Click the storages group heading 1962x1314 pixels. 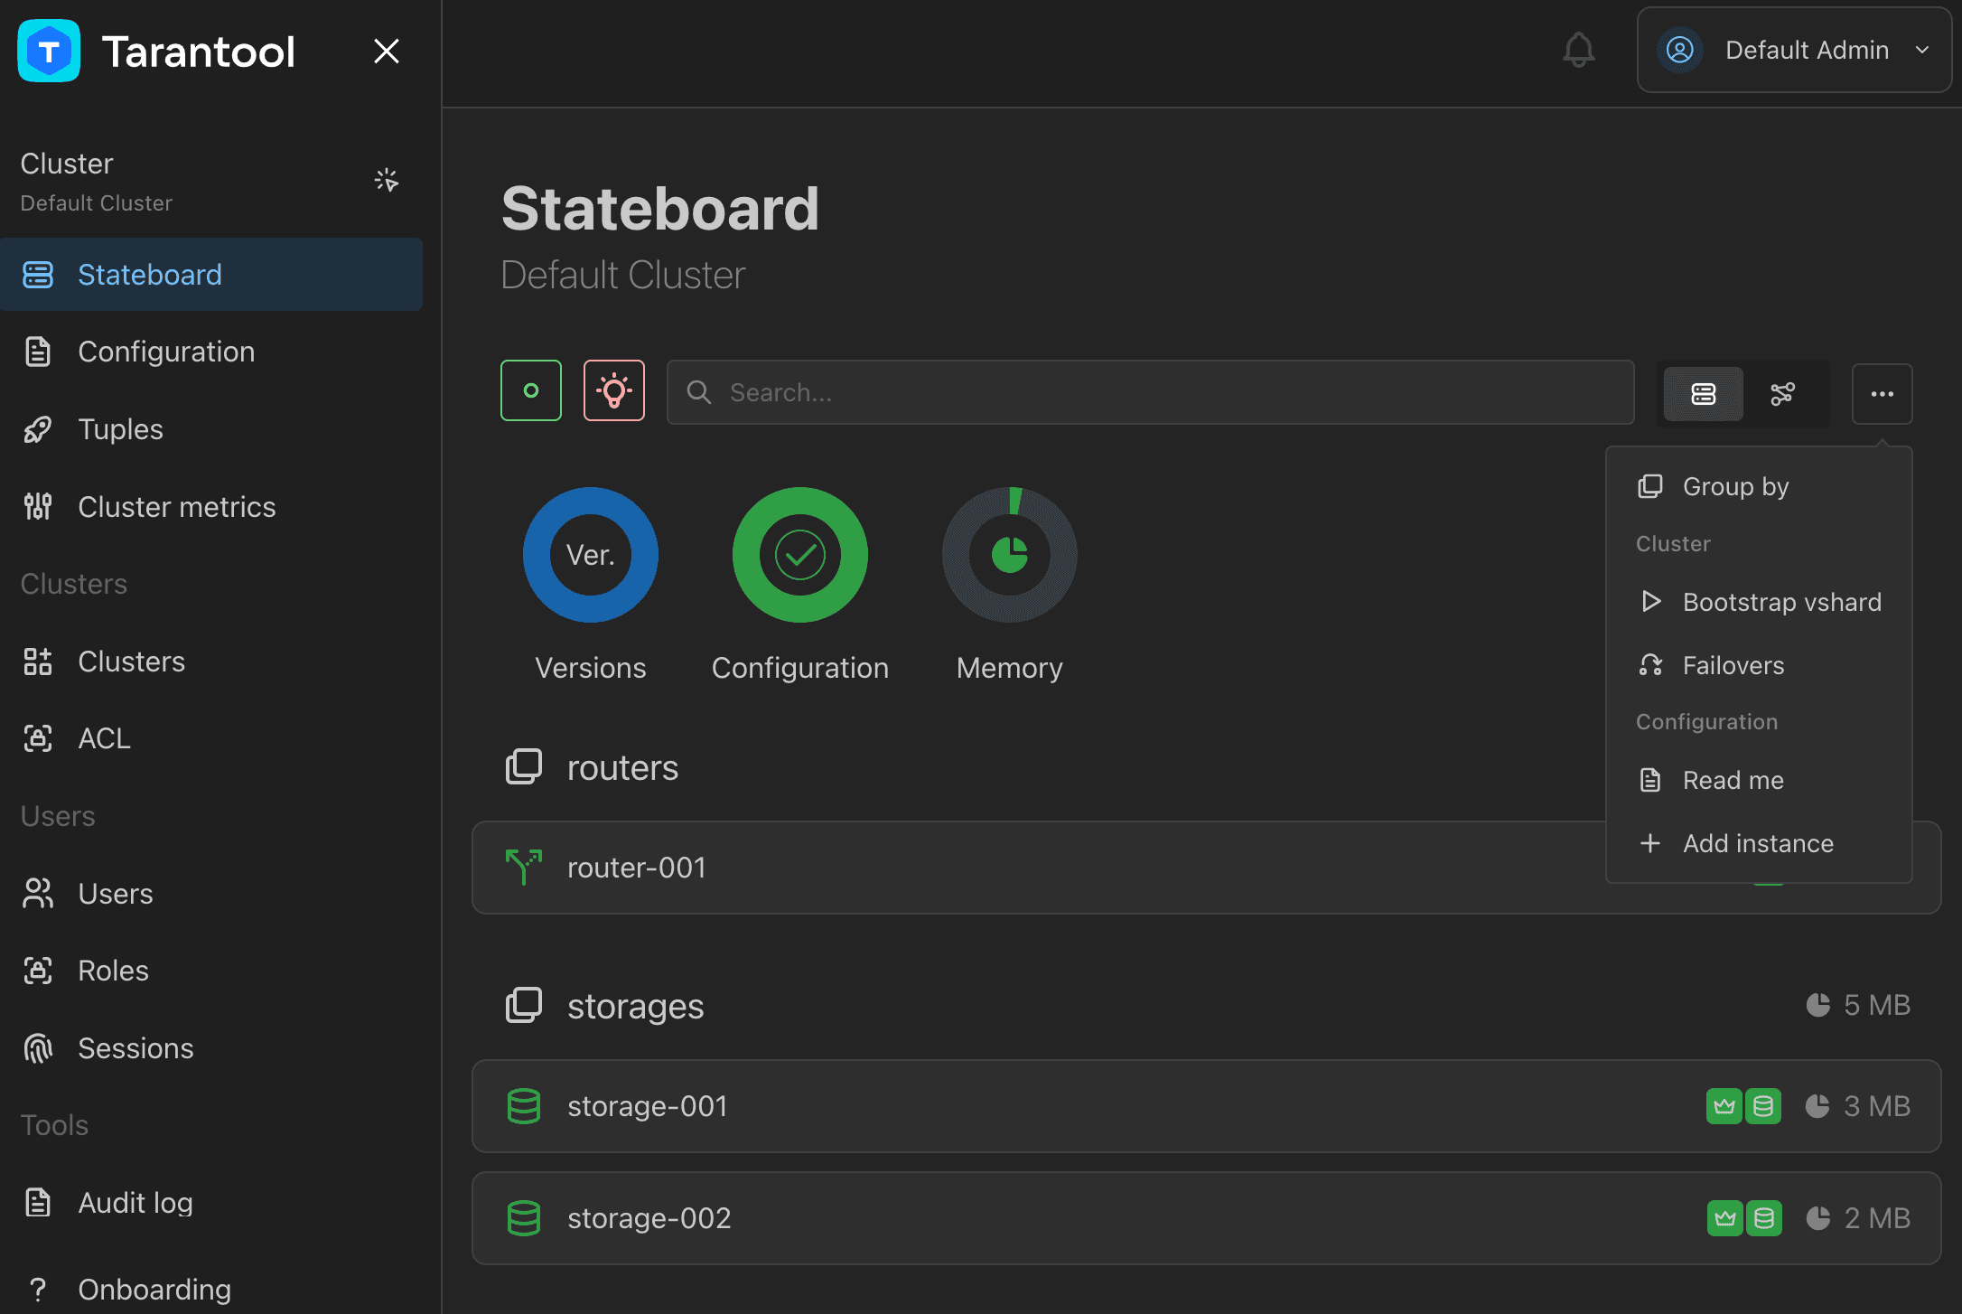[x=635, y=1006]
